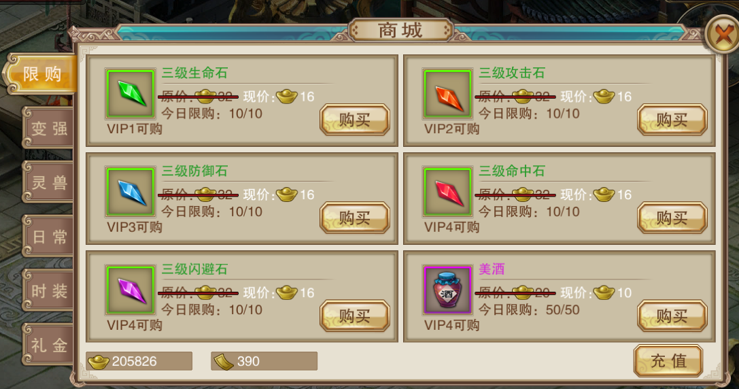Click 购买 for 三级命中石
Viewport: 739px width, 389px height.
(672, 218)
